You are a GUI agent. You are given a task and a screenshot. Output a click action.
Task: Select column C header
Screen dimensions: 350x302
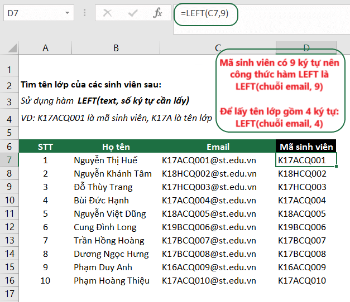pos(218,48)
